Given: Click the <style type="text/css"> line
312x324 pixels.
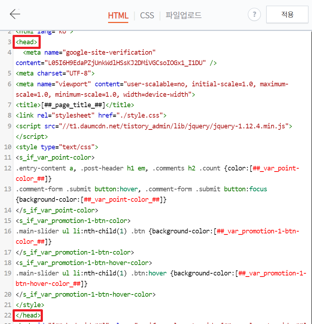Looking at the screenshot, I should (x=57, y=147).
